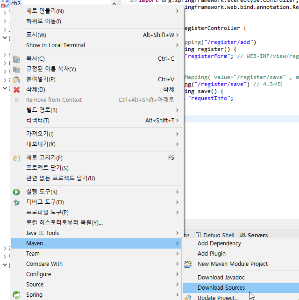This screenshot has width=299, height=300.
Task: Select New Maven Module Project
Action: [241, 264]
